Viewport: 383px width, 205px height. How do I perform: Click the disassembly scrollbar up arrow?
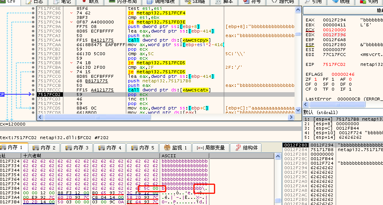pyautogui.click(x=298, y=9)
